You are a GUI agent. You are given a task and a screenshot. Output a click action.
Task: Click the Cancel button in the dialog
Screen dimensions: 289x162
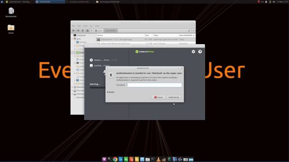pyautogui.click(x=158, y=97)
